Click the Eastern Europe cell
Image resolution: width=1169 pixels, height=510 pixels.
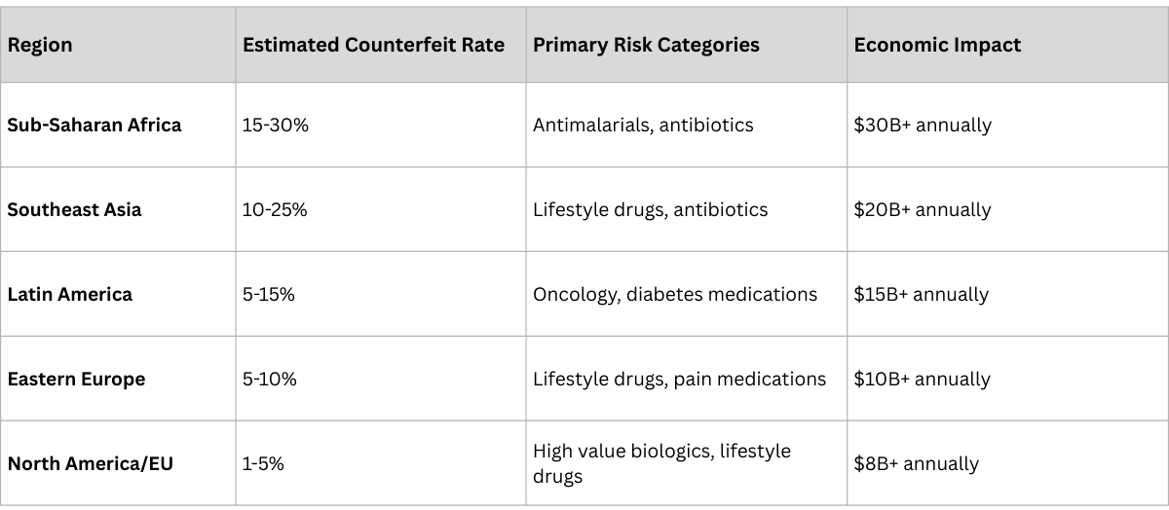(x=76, y=379)
